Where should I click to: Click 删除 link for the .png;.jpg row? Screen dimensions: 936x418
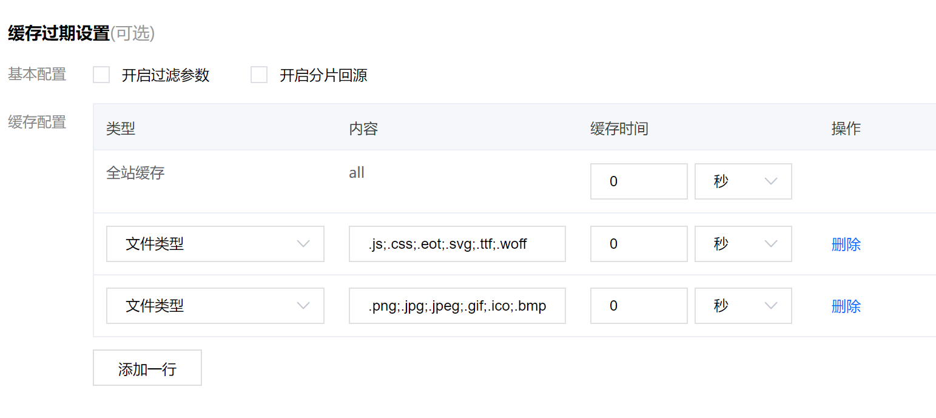point(846,306)
